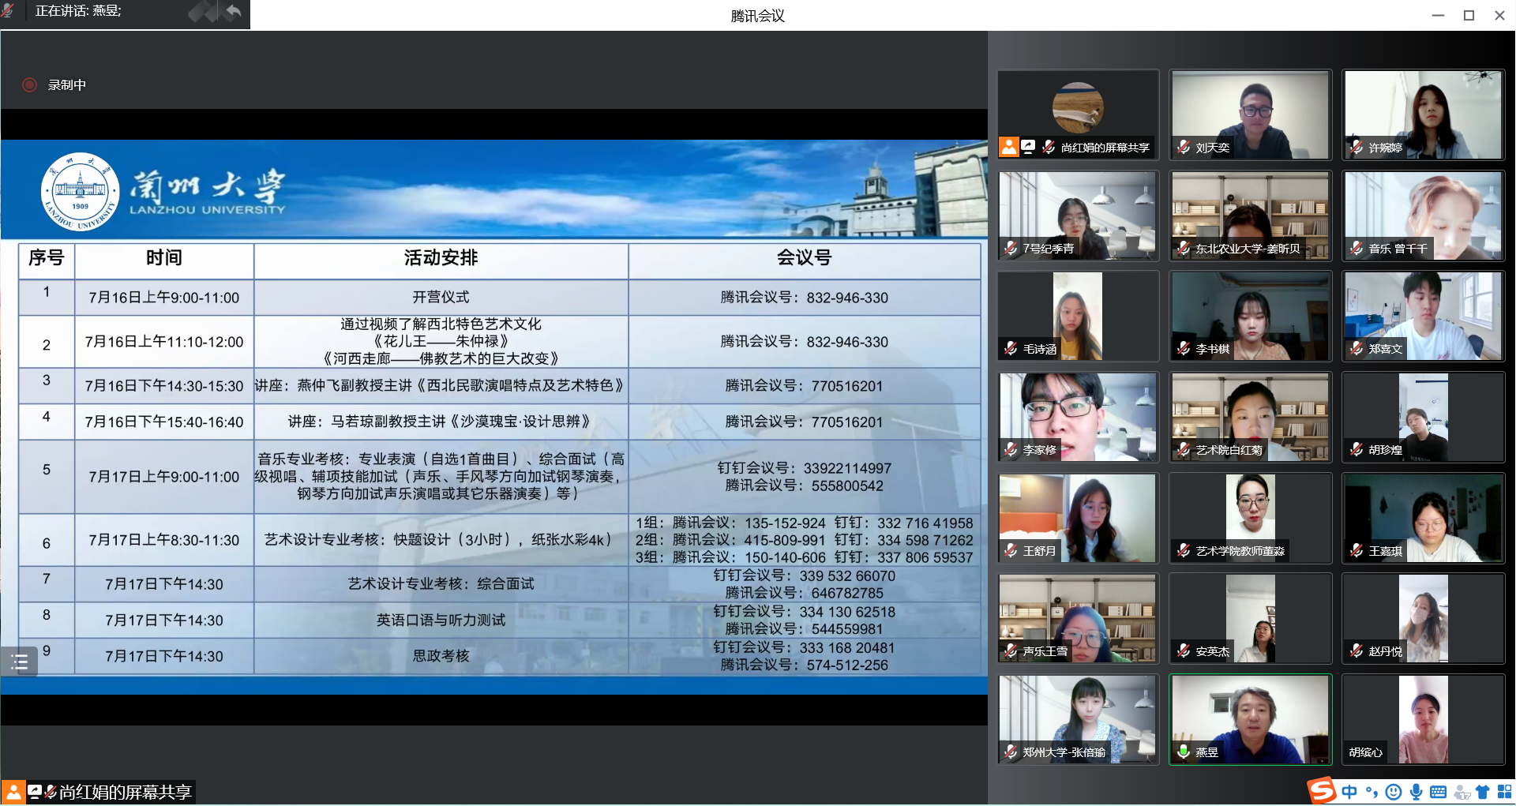Viewport: 1516px width, 806px height.
Task: Click 钉钉会议号: 33922114997 in row 5
Action: [804, 468]
